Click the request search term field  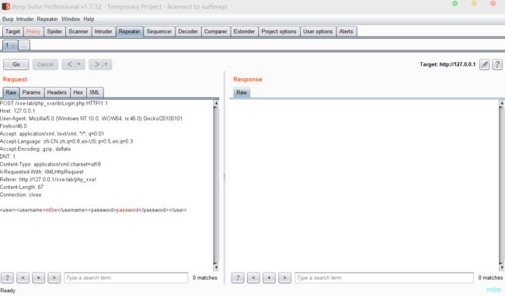click(x=126, y=277)
